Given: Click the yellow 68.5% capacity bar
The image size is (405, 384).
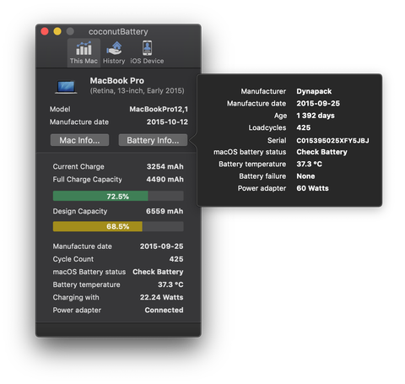Looking at the screenshot, I should click(x=98, y=226).
